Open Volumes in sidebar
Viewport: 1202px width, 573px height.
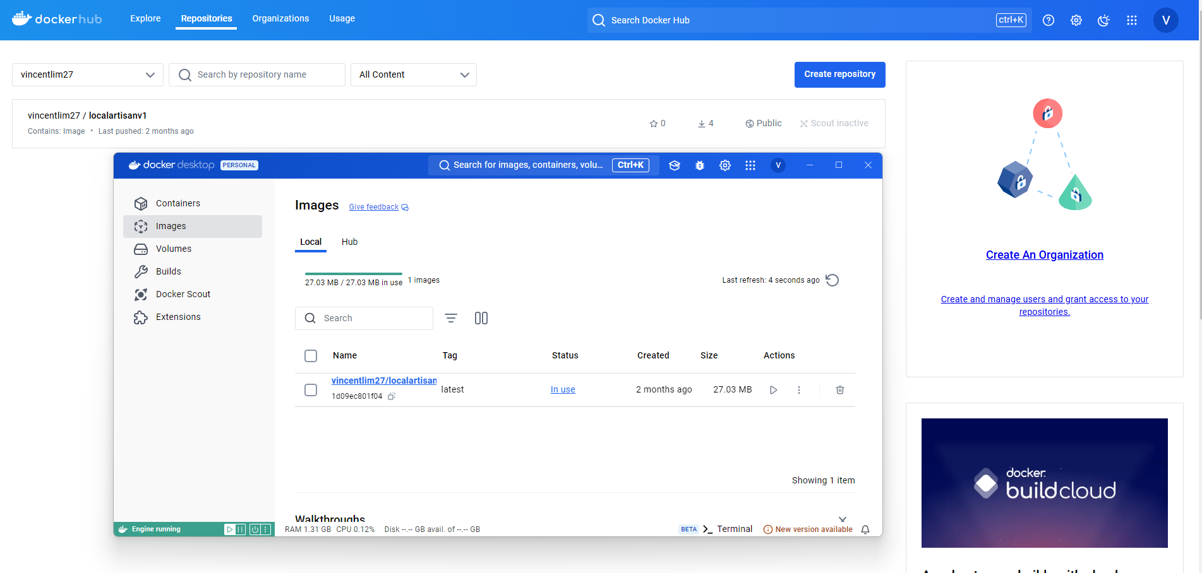pos(193,249)
